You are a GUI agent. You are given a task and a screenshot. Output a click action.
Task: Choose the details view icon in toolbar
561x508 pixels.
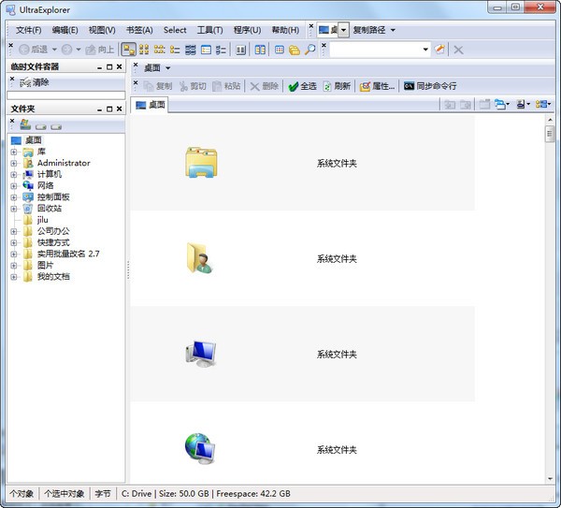(191, 50)
